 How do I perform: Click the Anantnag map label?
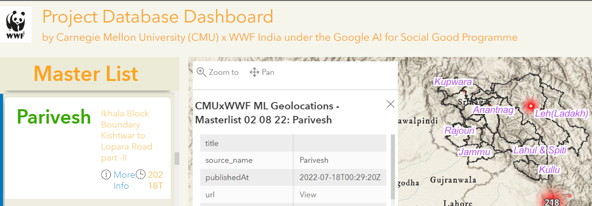tap(493, 110)
